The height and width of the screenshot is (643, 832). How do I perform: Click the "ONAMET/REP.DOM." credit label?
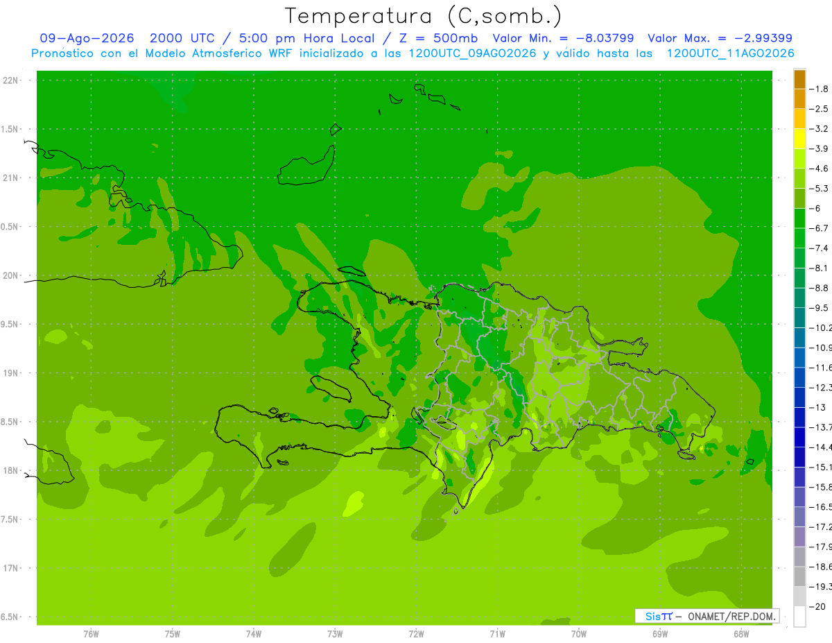pyautogui.click(x=732, y=616)
